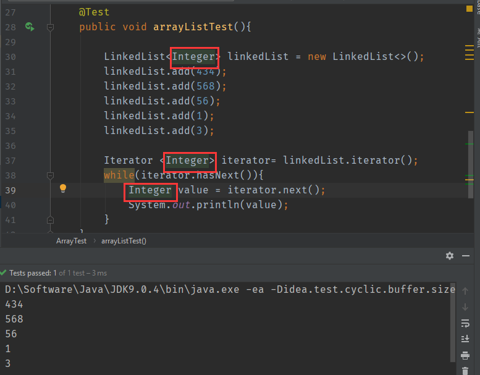
Task: Click linkedList.iterator() call on line 37
Action: (x=348, y=161)
